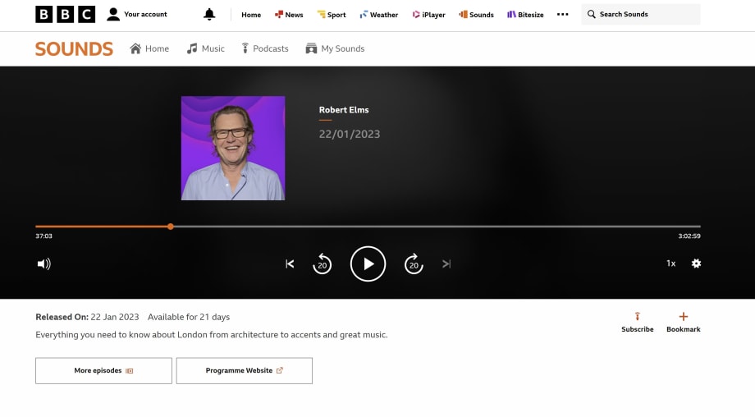The image size is (755, 417).
Task: Open the notifications bell
Action: click(x=209, y=15)
